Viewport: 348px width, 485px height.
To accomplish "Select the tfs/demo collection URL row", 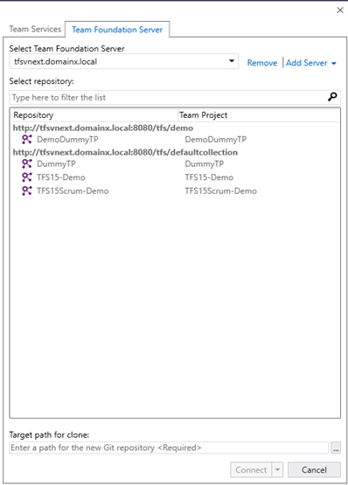I will pyautogui.click(x=103, y=128).
